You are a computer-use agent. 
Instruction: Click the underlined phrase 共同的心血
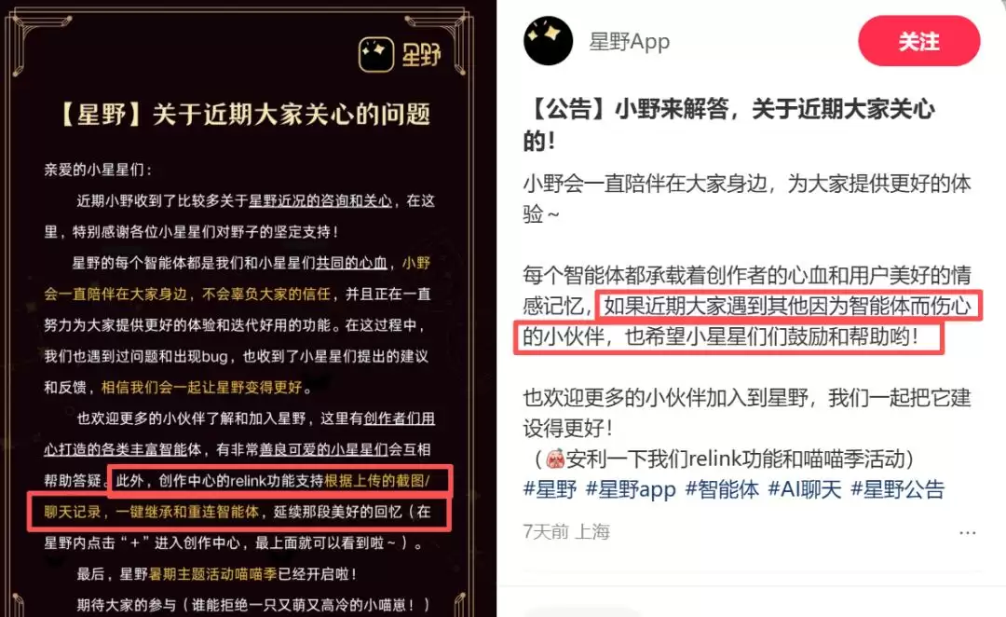(x=351, y=263)
